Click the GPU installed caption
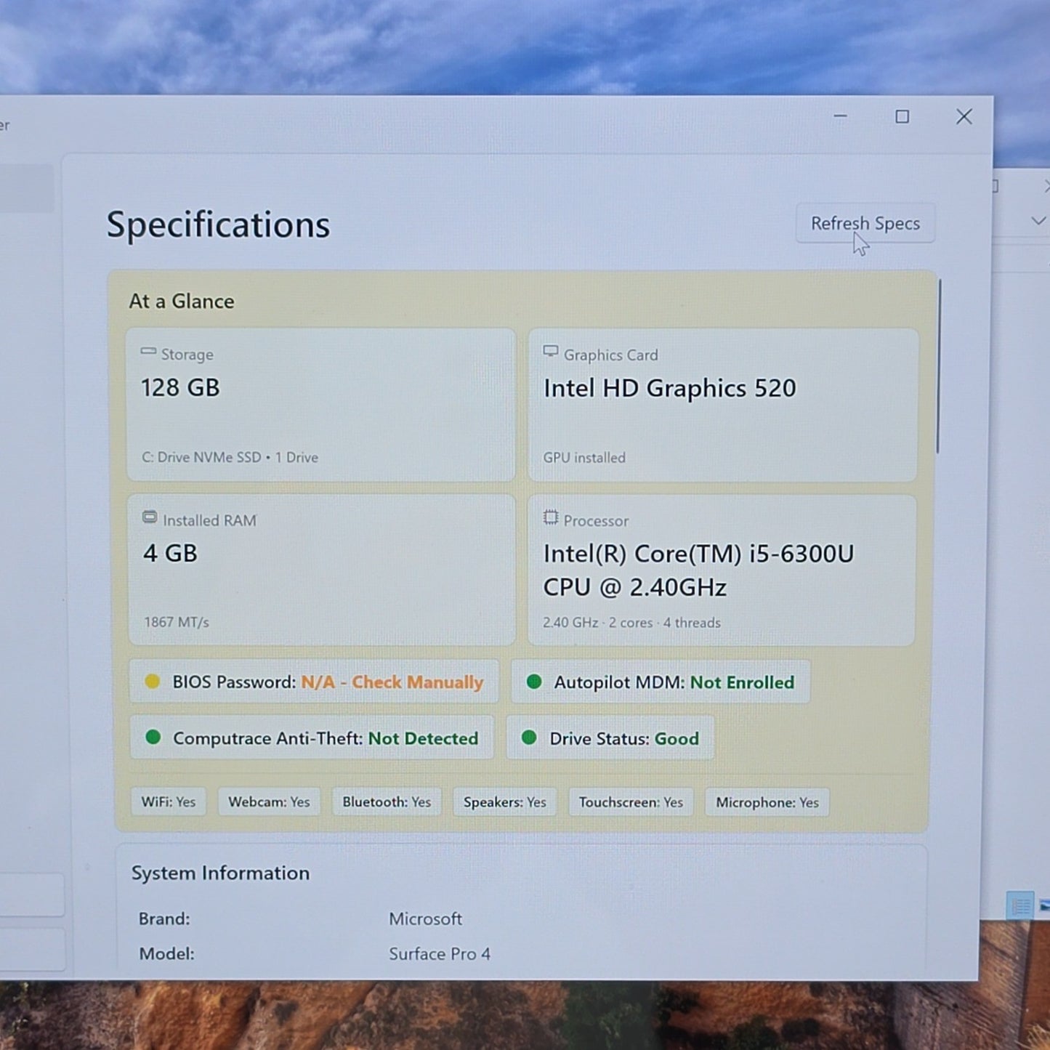Viewport: 1050px width, 1050px height. point(584,458)
